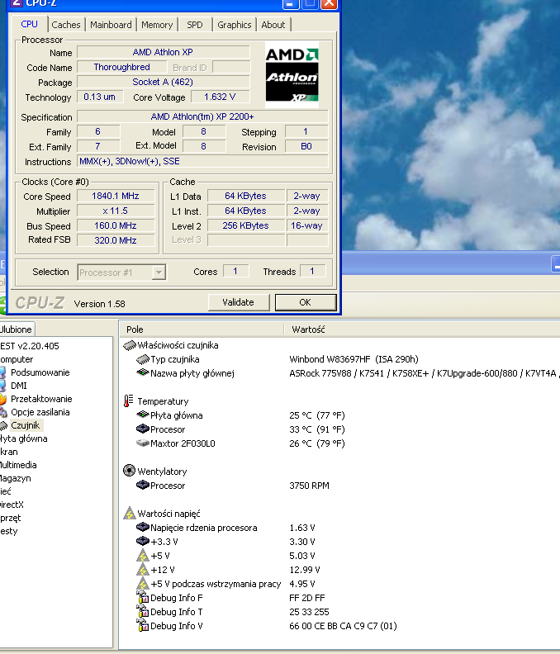Click the Procesor temperature chip icon
This screenshot has width=560, height=654.
click(143, 429)
